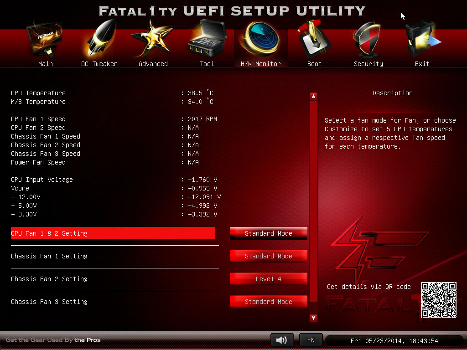Click the 38.5 °C temperature value
467x350 pixels.
[x=201, y=93]
